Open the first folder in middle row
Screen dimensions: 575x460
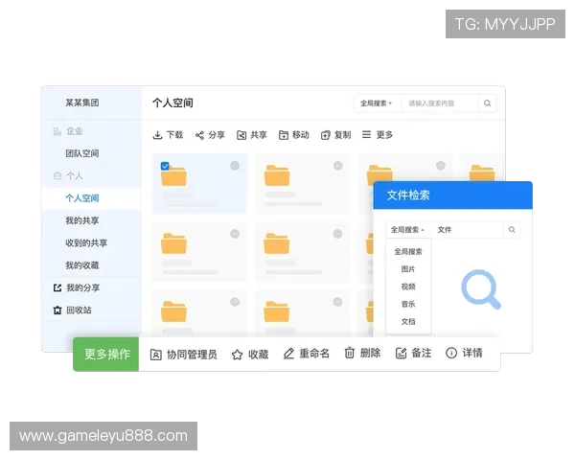pyautogui.click(x=173, y=243)
